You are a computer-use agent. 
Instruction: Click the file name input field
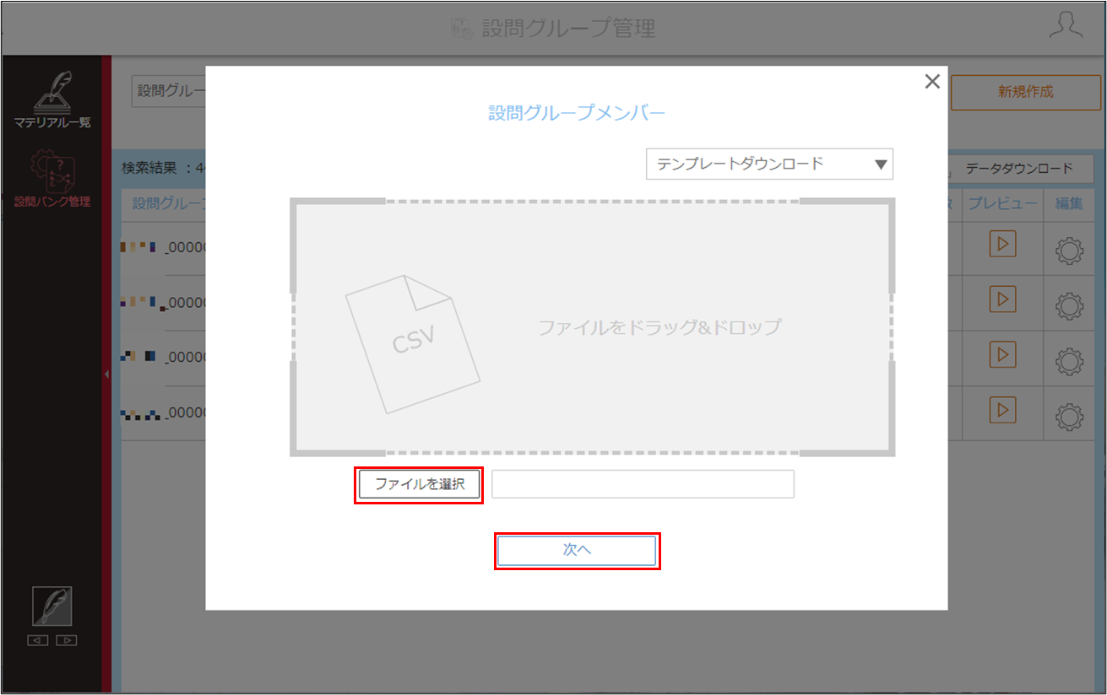(x=643, y=484)
